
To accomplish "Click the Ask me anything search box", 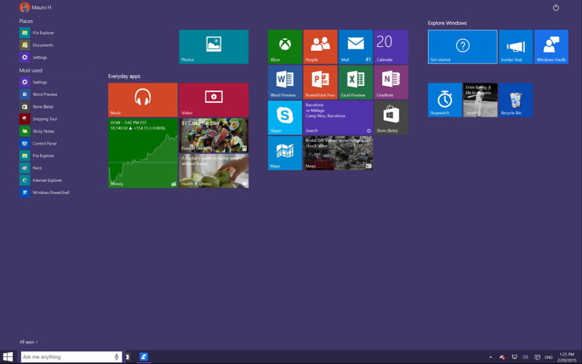I will (x=71, y=357).
